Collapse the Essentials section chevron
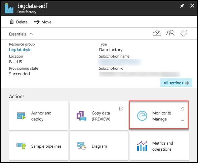 (31, 34)
